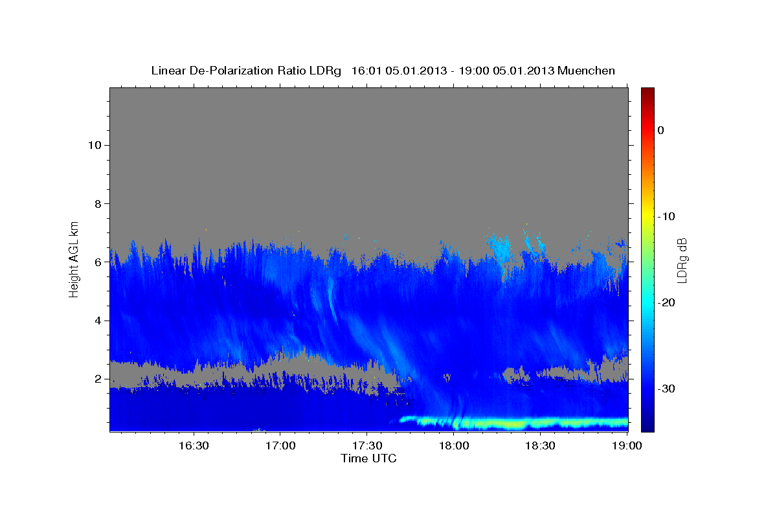Click the height axis label '2'
Screen dimensions: 777x518
coord(98,379)
